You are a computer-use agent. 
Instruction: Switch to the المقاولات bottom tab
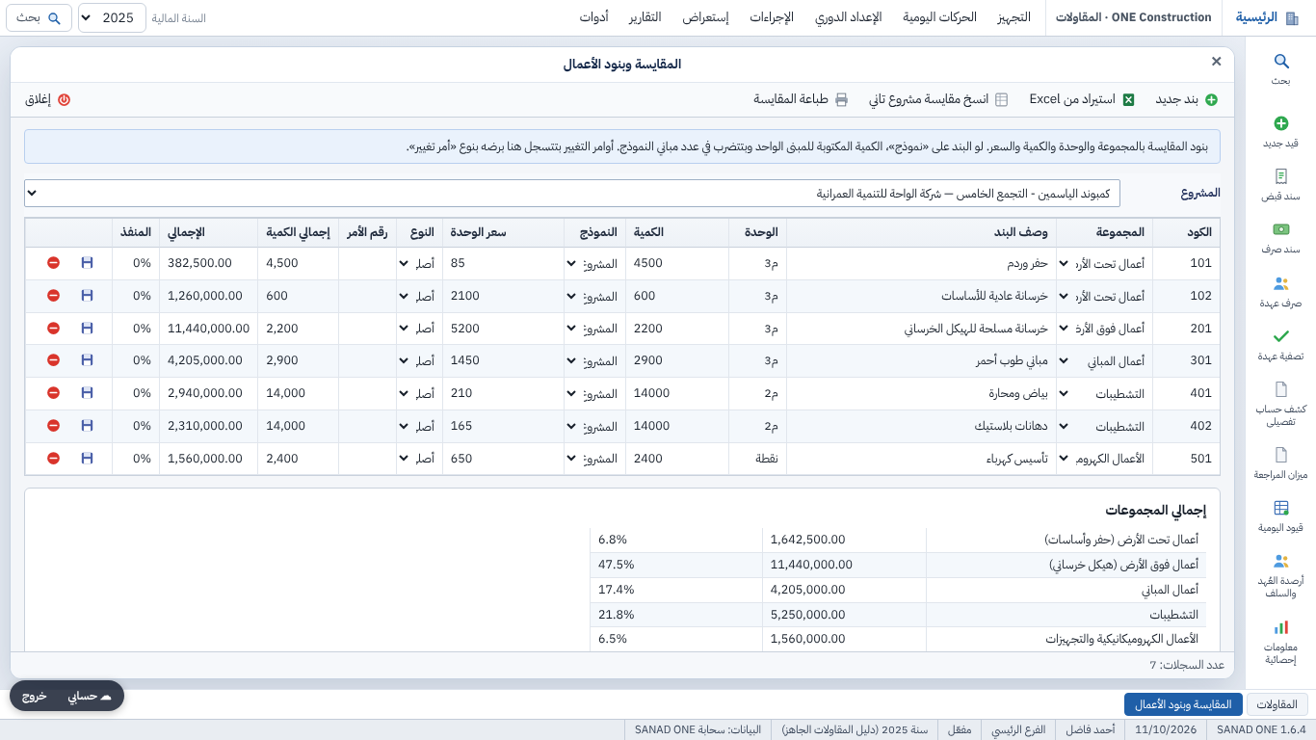tap(1277, 704)
